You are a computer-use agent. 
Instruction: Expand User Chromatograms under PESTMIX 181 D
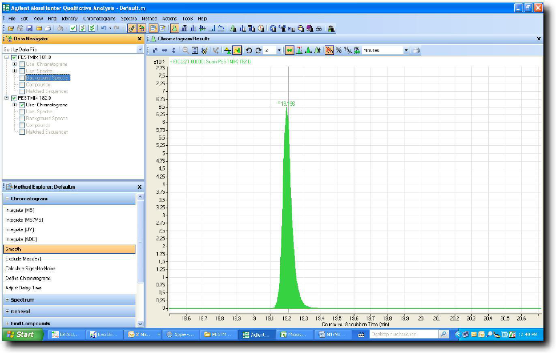[x=15, y=64]
